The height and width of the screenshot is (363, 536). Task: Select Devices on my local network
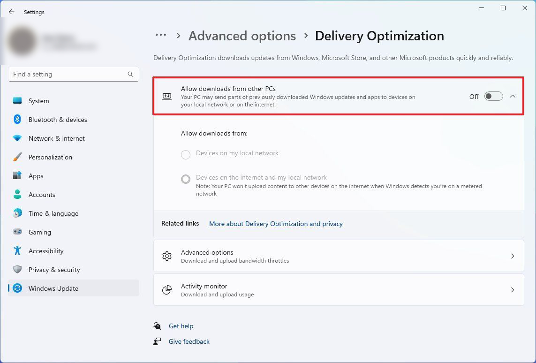(x=186, y=154)
